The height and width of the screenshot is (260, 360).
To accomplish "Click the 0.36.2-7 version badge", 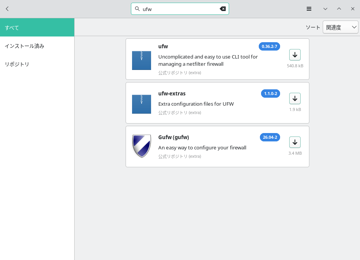I will (x=269, y=46).
